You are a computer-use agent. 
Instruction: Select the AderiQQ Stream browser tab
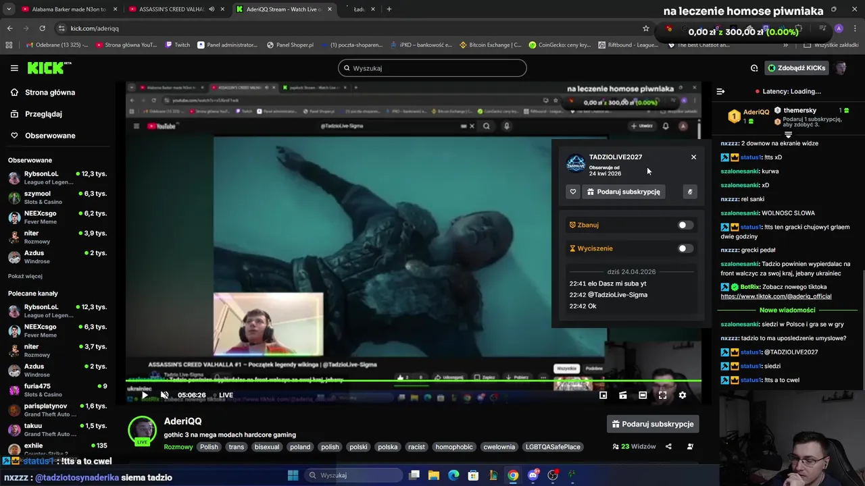click(x=284, y=9)
